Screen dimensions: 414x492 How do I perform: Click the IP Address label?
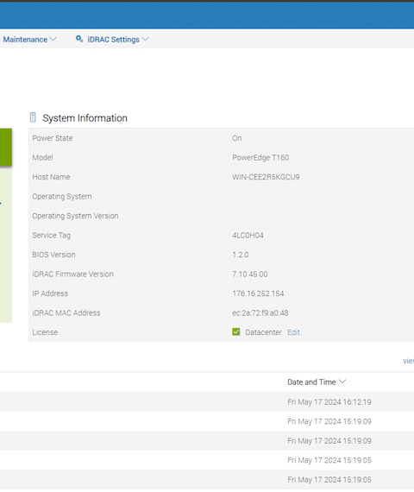50,293
